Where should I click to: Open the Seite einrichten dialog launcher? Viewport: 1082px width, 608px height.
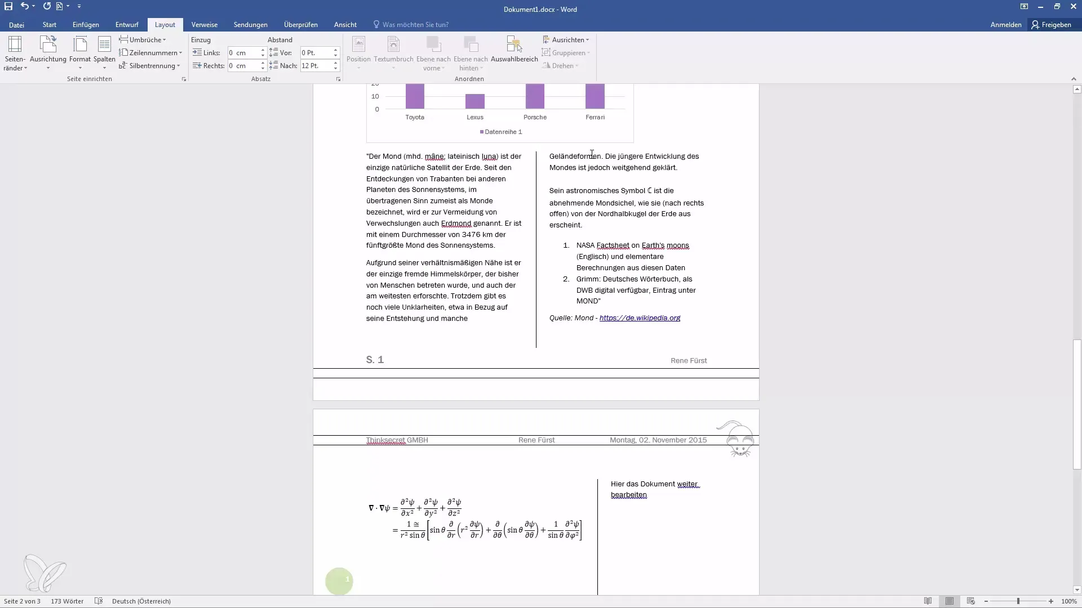184,79
